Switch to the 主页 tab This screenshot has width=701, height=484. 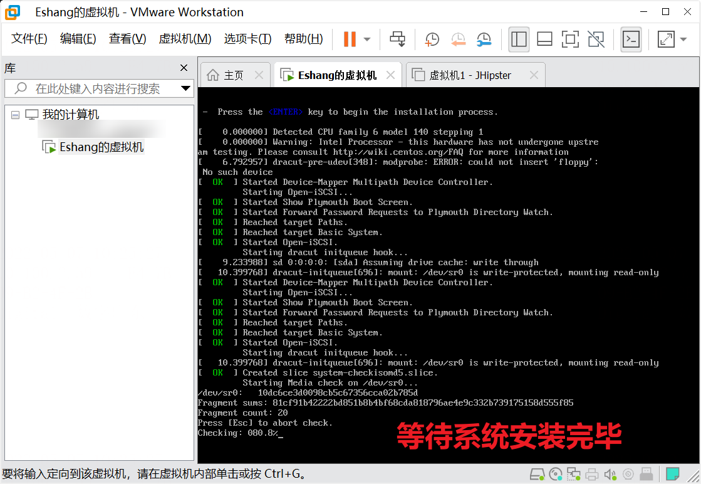point(234,75)
